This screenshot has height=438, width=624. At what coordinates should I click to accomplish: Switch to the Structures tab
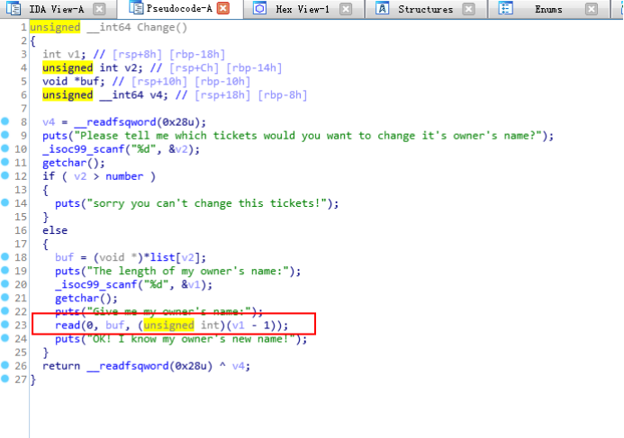[425, 9]
